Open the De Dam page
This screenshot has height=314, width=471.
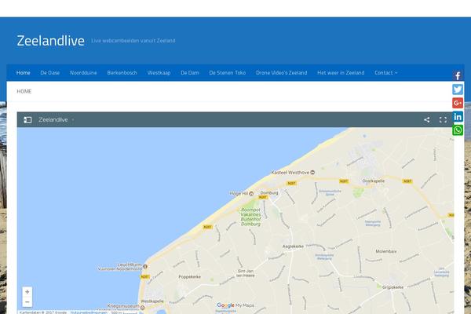189,73
